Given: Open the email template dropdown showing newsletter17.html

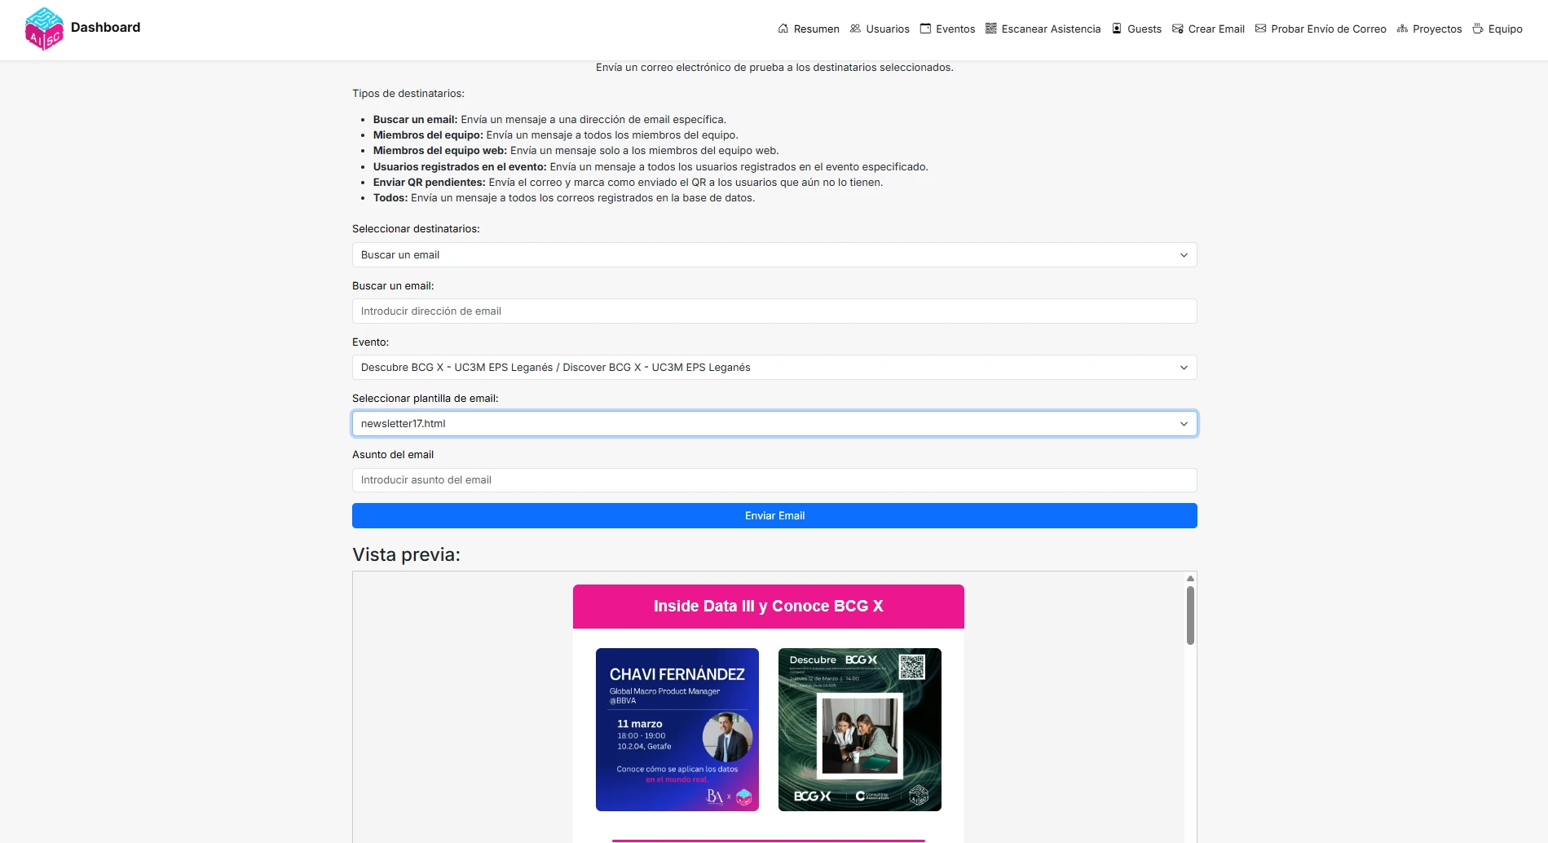Looking at the screenshot, I should (774, 424).
